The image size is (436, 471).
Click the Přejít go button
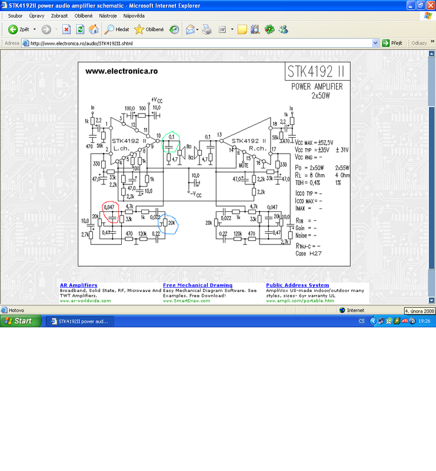coord(392,43)
